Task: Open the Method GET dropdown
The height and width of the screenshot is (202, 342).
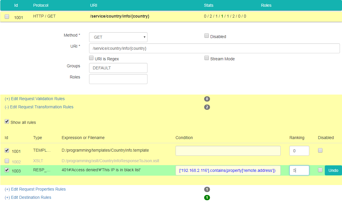Action: [118, 37]
